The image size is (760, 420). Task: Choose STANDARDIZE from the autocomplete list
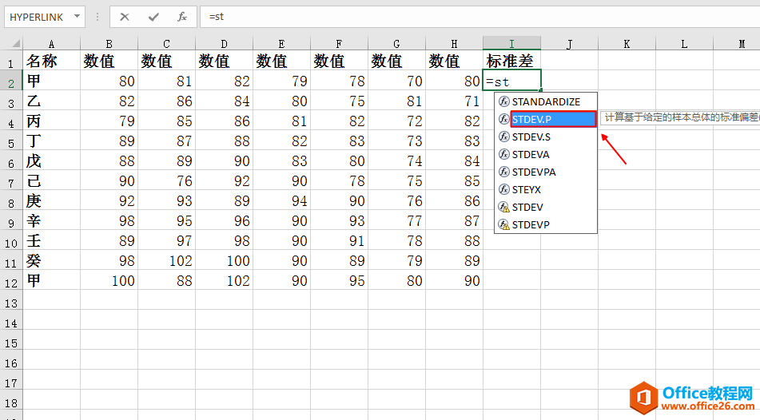tap(546, 101)
